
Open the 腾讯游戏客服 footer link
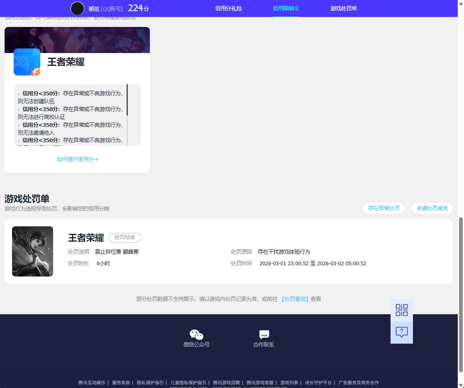260,383
